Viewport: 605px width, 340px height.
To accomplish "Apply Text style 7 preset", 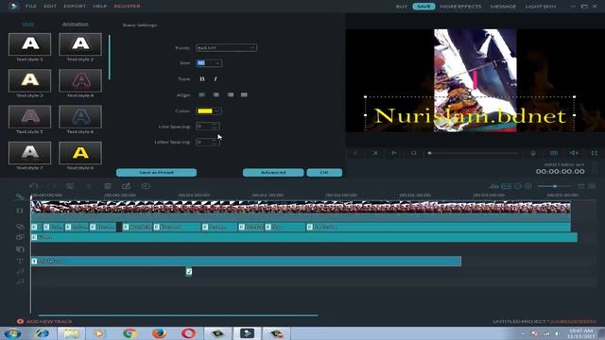I will point(29,153).
